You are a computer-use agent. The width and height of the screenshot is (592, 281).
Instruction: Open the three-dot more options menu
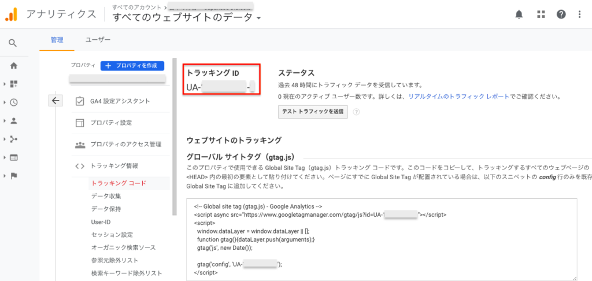coord(580,14)
